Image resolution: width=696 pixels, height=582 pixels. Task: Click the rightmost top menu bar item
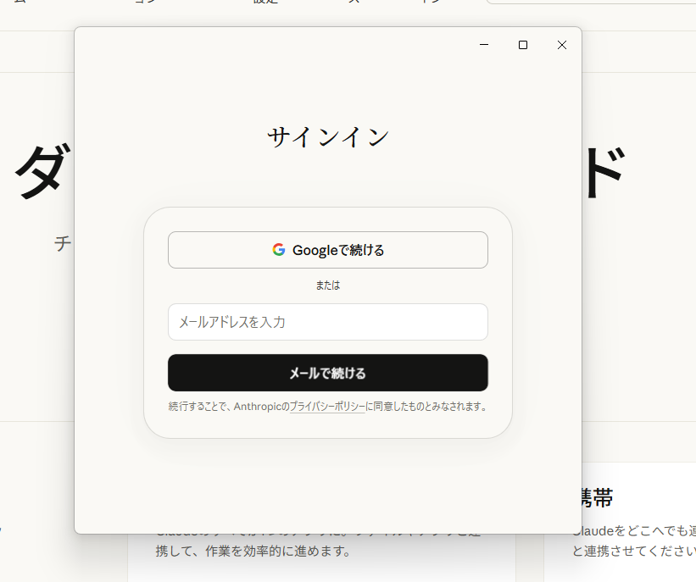pos(432,3)
